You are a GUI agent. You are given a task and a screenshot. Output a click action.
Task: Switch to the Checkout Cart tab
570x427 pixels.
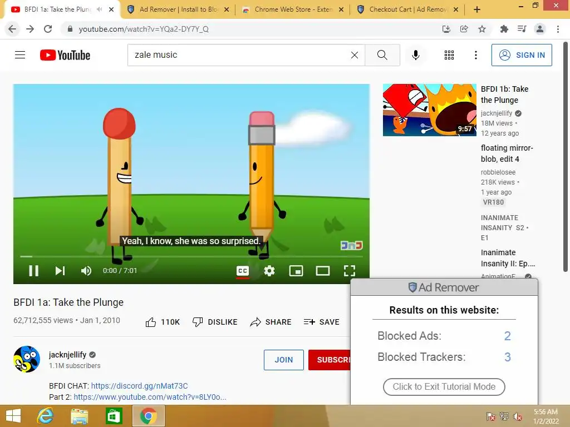click(x=408, y=9)
